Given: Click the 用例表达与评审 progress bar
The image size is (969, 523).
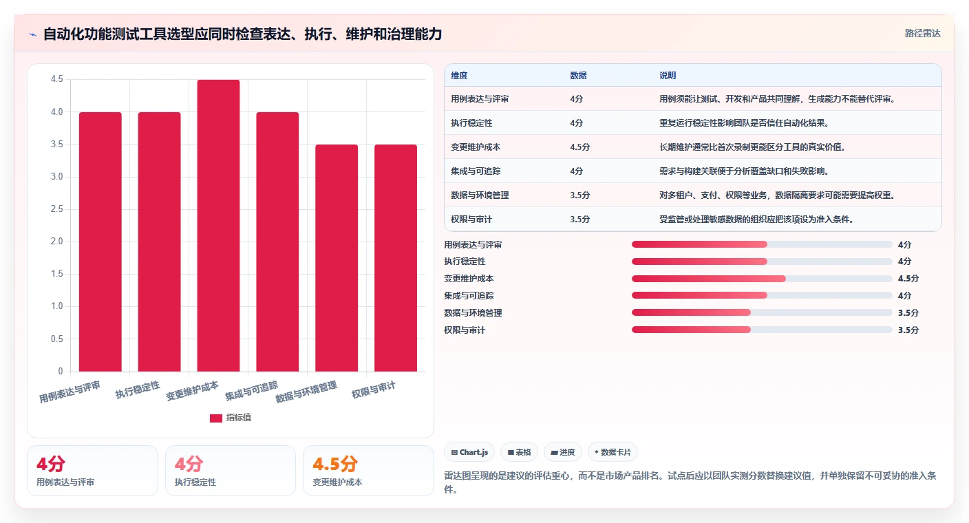Looking at the screenshot, I should click(762, 244).
